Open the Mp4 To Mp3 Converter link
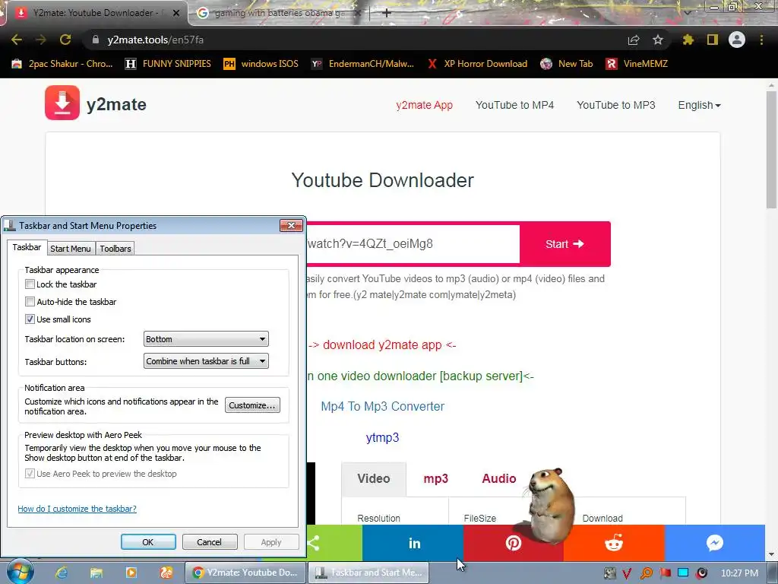Viewport: 778px width, 584px height. pos(383,406)
